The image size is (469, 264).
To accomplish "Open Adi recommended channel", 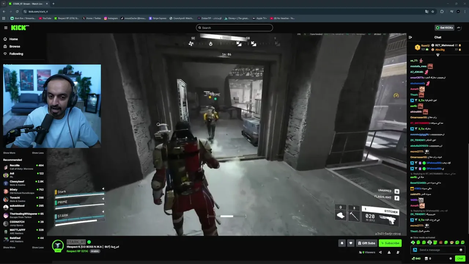I will click(x=23, y=175).
